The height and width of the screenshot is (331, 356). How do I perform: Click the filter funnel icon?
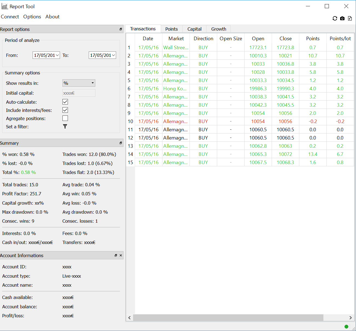65,126
